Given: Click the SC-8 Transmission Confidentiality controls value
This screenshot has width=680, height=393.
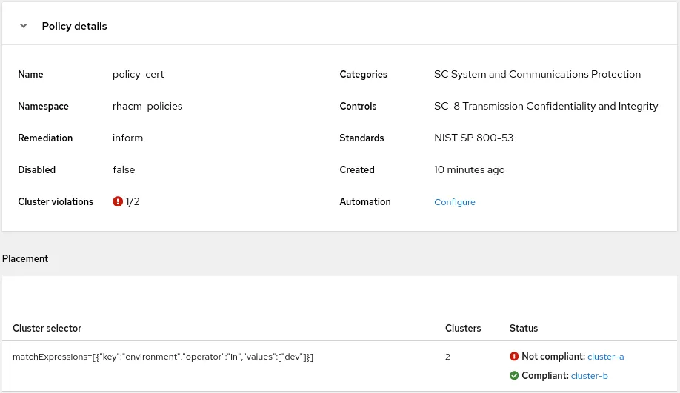Looking at the screenshot, I should 545,106.
